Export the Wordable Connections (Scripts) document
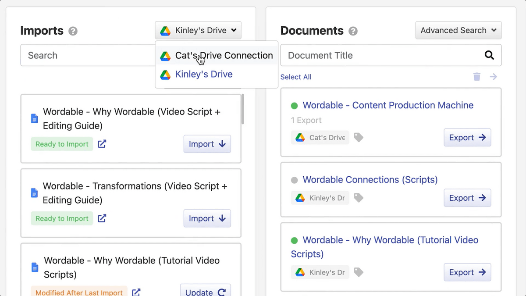This screenshot has width=526, height=296. (467, 198)
